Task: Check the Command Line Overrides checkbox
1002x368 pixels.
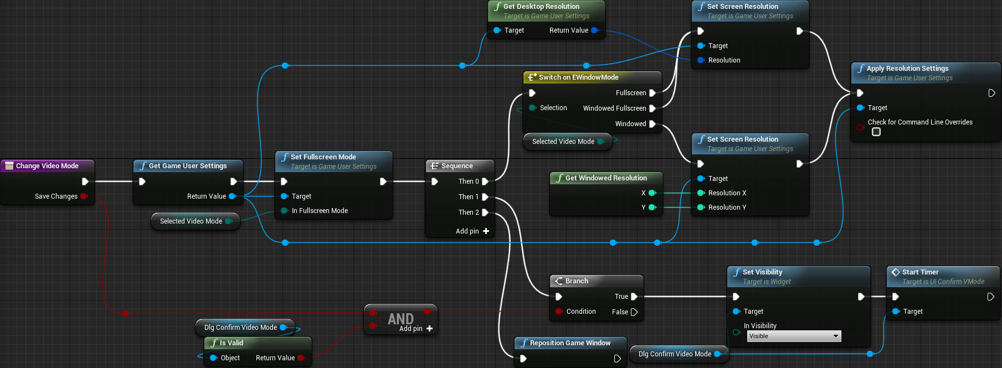Action: pyautogui.click(x=876, y=132)
